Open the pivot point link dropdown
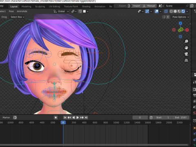The width and height of the screenshot is (196, 147). (74, 11)
